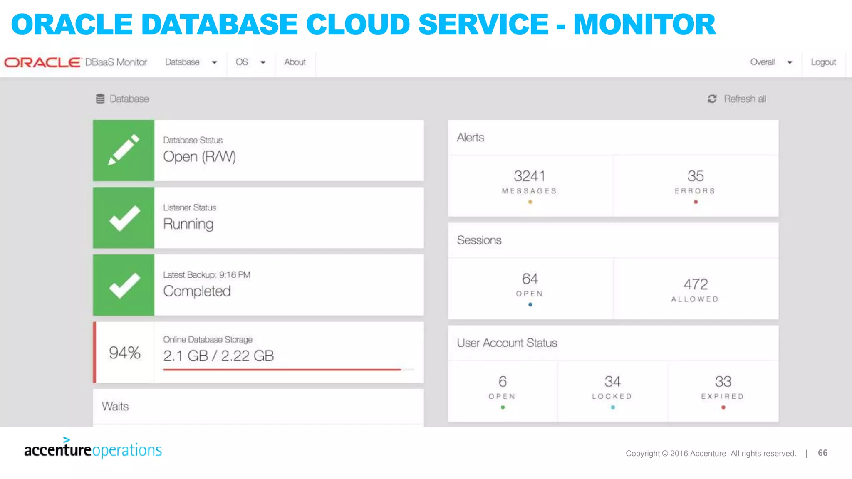The width and height of the screenshot is (852, 479).
Task: Click the Running listener status text
Action: (188, 224)
